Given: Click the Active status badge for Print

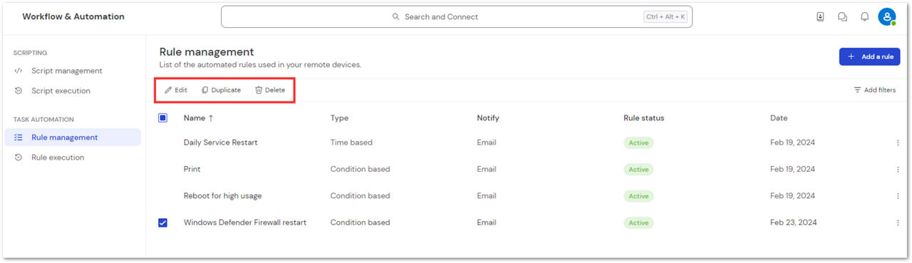Looking at the screenshot, I should coord(638,170).
